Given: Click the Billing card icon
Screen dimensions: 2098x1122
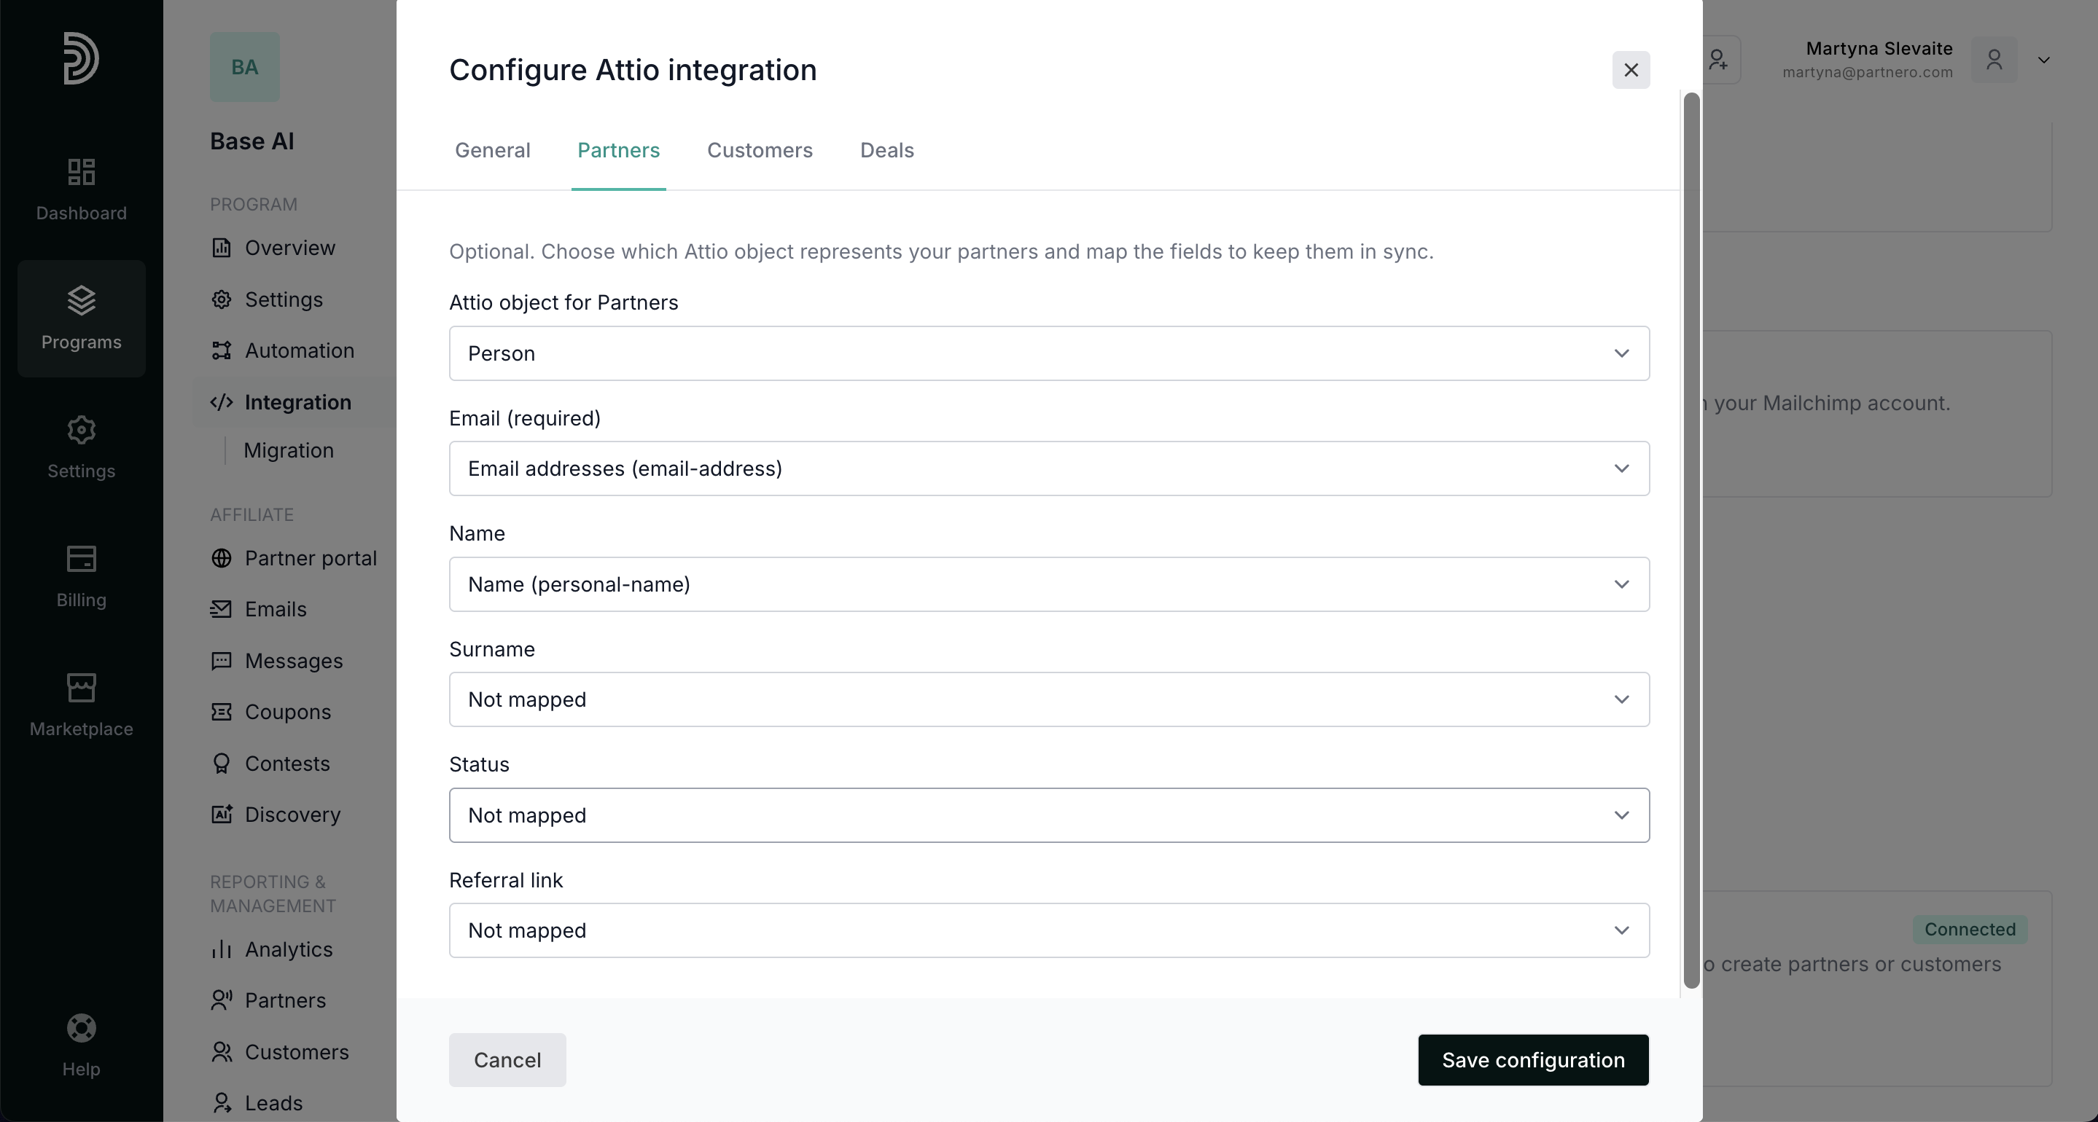Looking at the screenshot, I should (82, 559).
